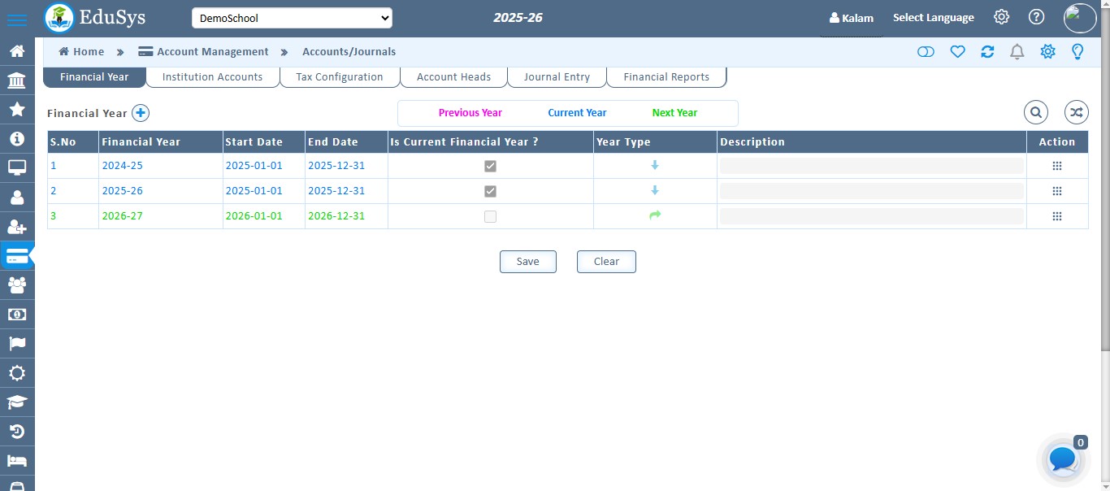Open the DemoSchool school selector dropdown
Viewport: 1110px width, 491px height.
[x=292, y=17]
